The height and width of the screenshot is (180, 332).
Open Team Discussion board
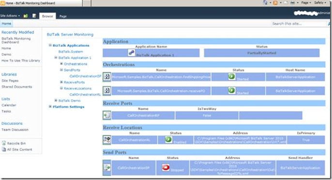[15, 130]
